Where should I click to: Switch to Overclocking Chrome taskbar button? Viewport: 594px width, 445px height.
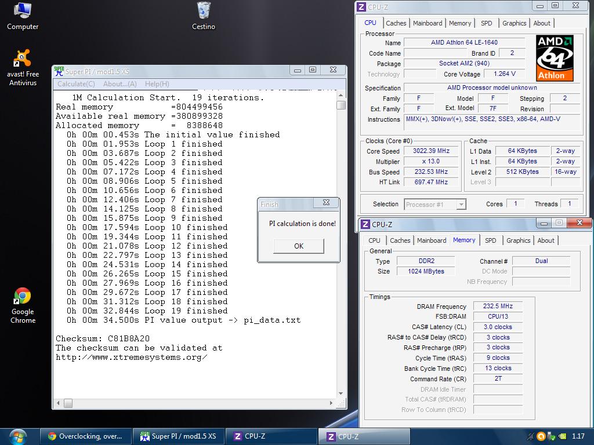click(86, 436)
